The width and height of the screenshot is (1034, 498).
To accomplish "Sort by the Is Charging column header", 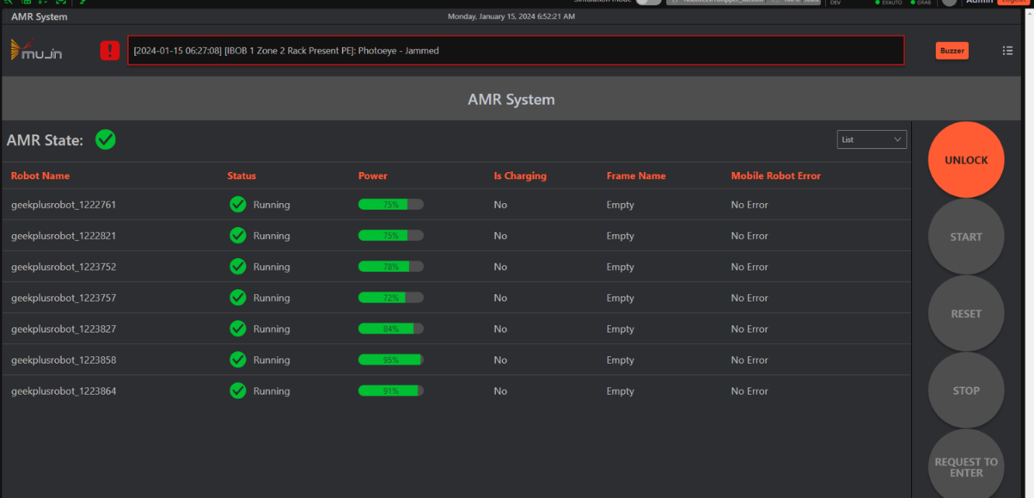I will (520, 176).
